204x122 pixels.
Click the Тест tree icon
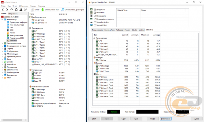5,78
